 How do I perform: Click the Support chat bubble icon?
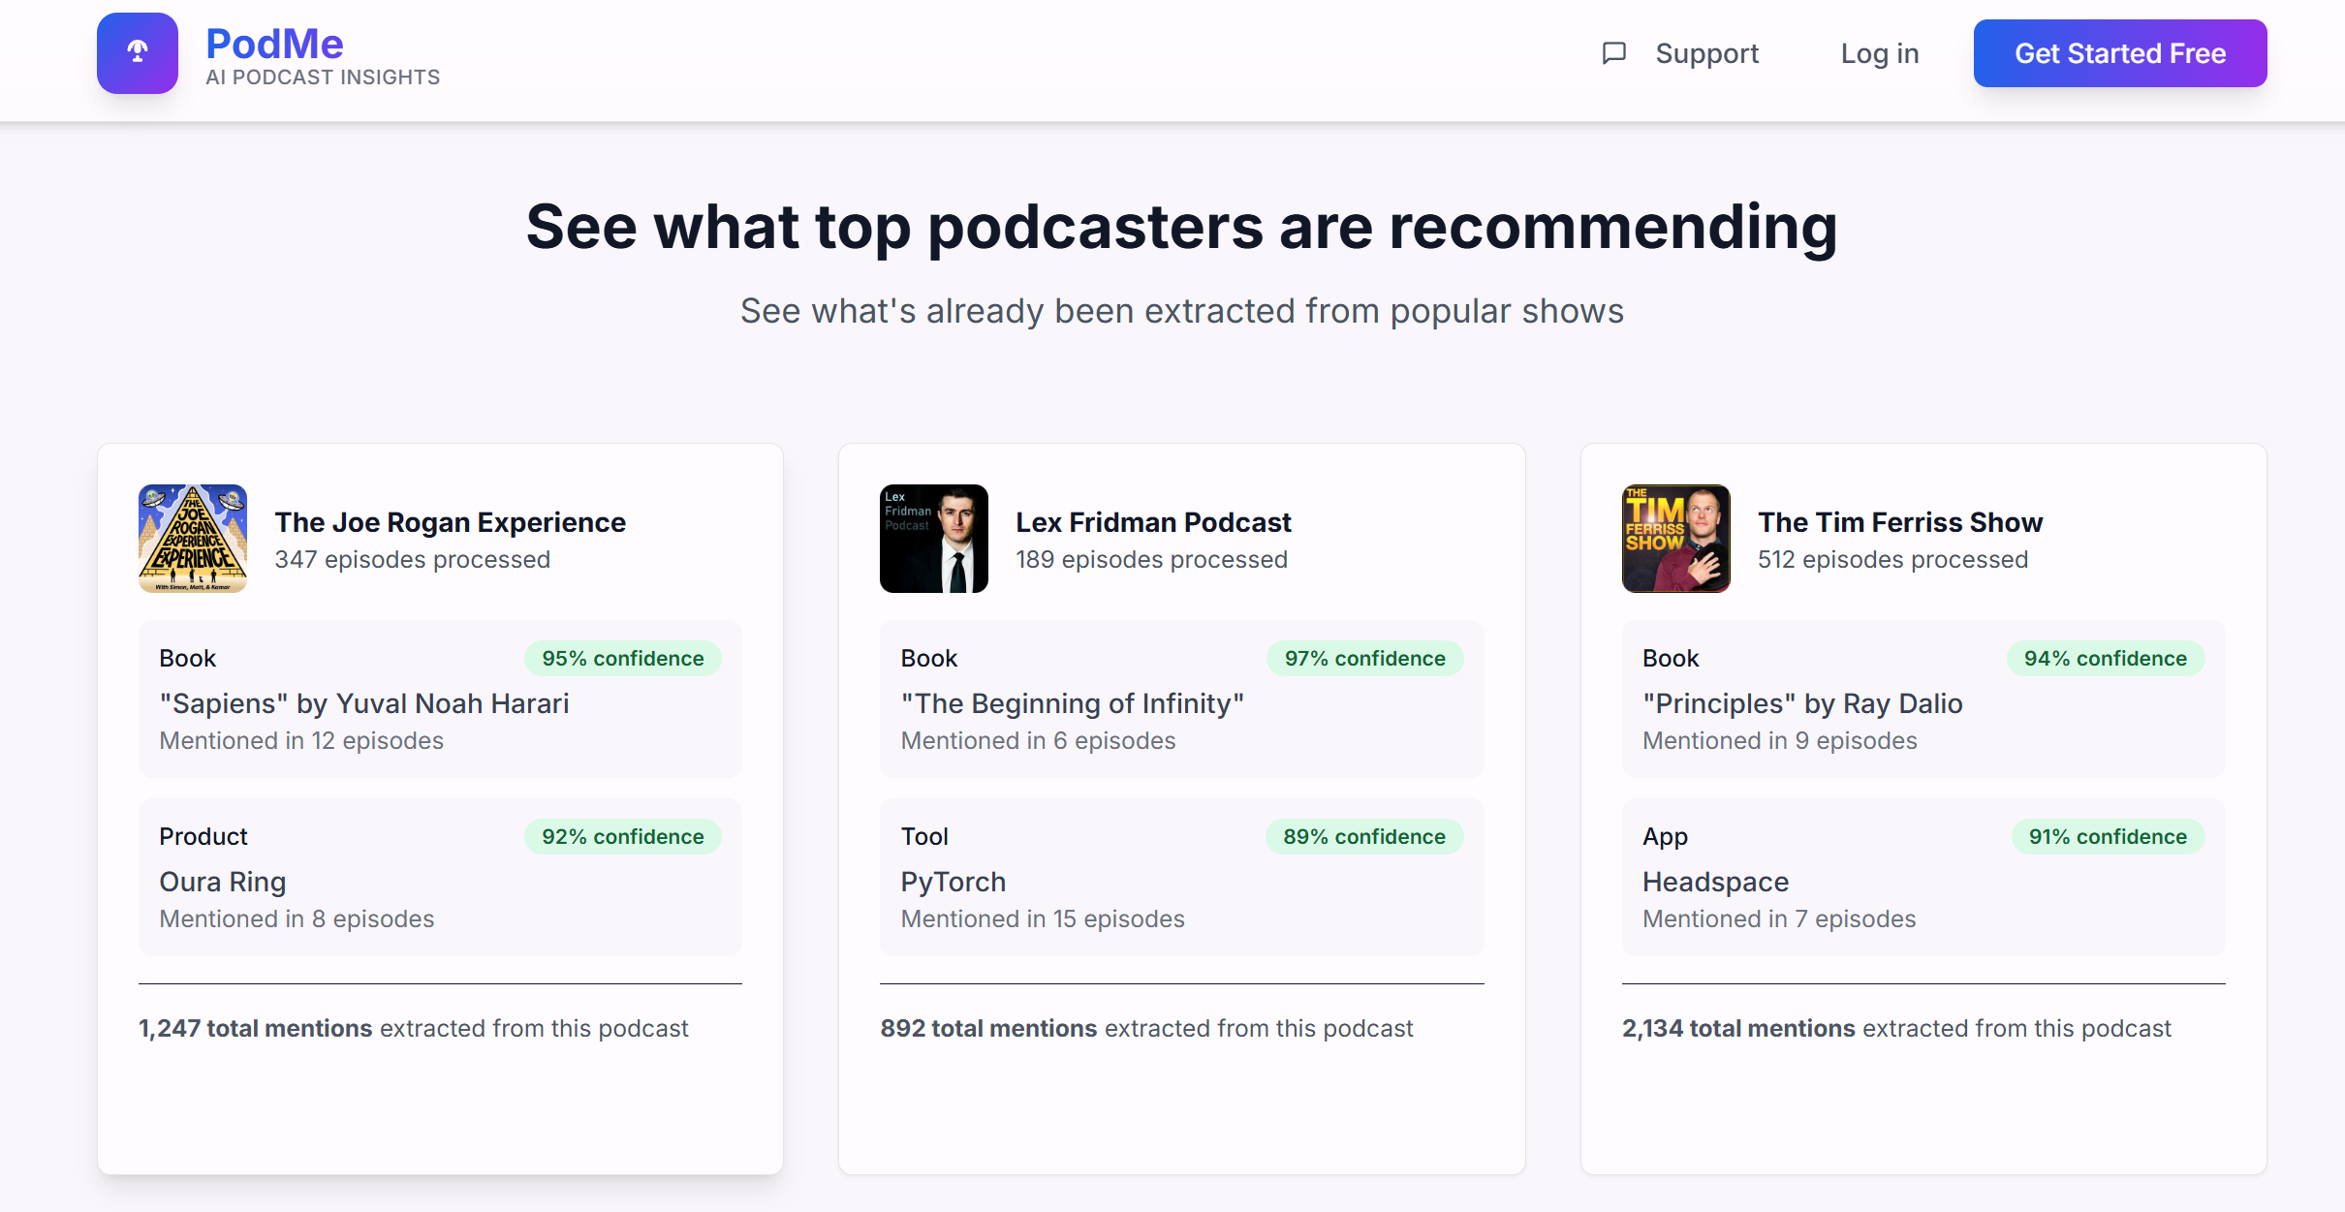tap(1613, 53)
